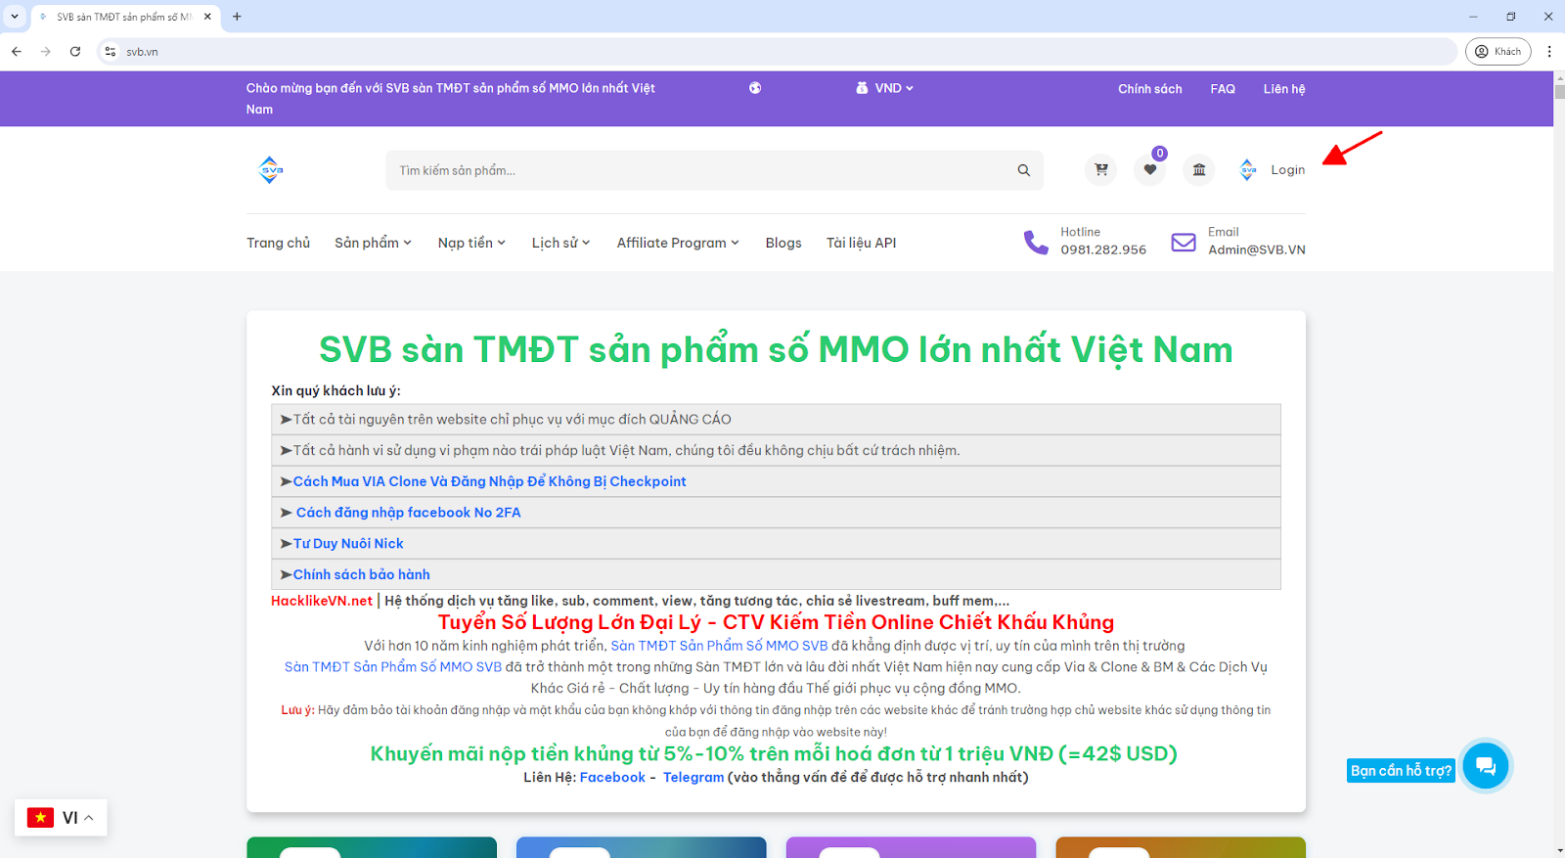Click the bank deposit icon
The width and height of the screenshot is (1565, 858).
click(1199, 170)
